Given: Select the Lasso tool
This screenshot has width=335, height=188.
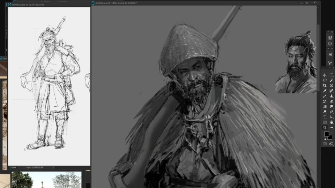Looking at the screenshot, I should pos(325,80).
